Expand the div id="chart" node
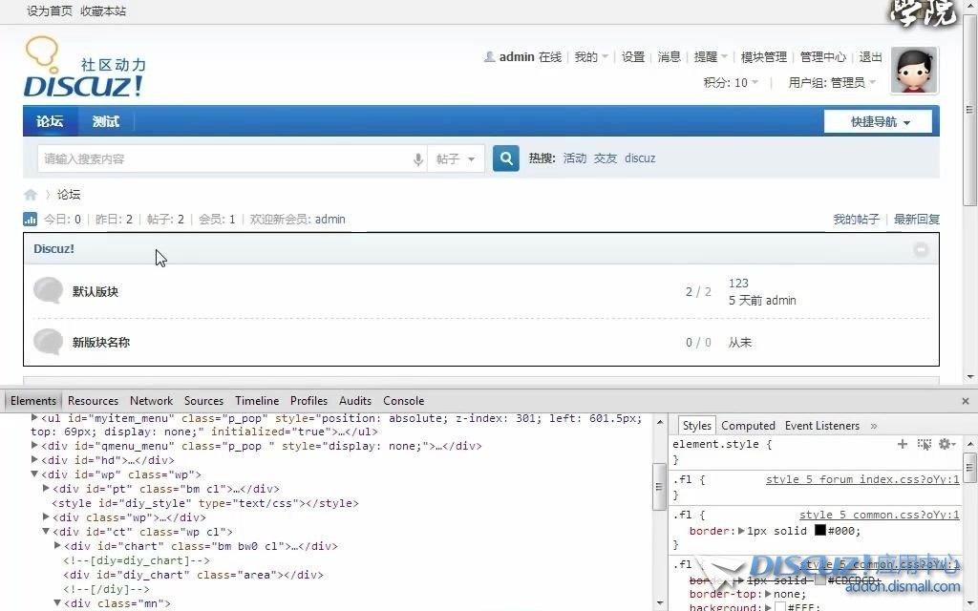978x611 pixels. tap(57, 546)
